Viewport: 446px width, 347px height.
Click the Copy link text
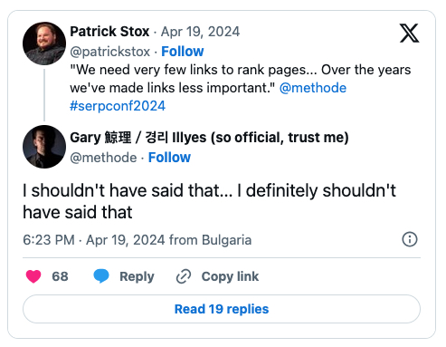pos(230,276)
